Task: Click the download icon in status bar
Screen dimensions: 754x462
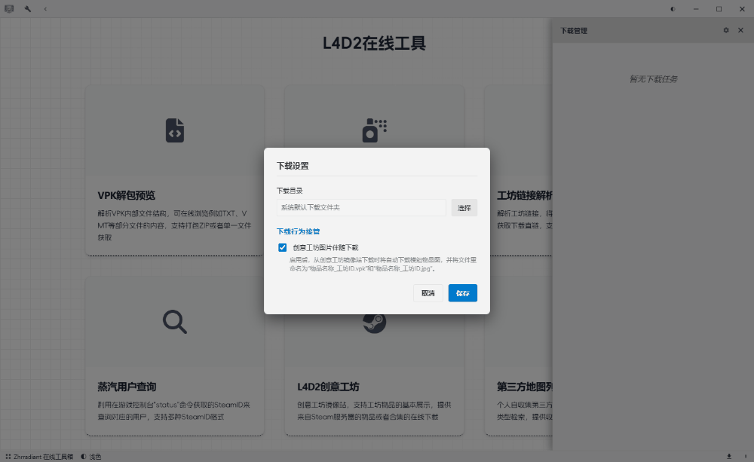Action: pyautogui.click(x=729, y=456)
